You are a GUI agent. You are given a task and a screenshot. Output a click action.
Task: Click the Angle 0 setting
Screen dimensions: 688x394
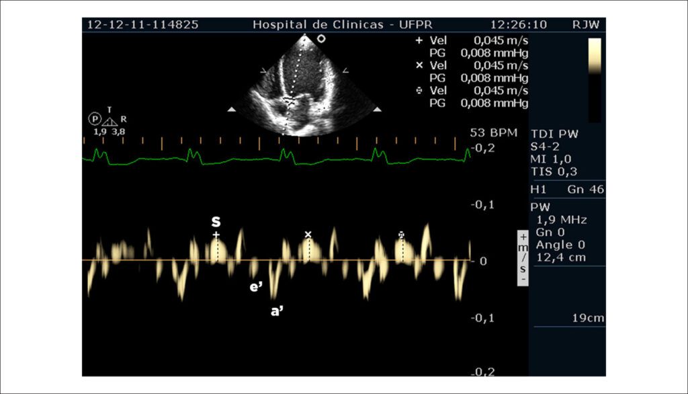click(x=560, y=245)
